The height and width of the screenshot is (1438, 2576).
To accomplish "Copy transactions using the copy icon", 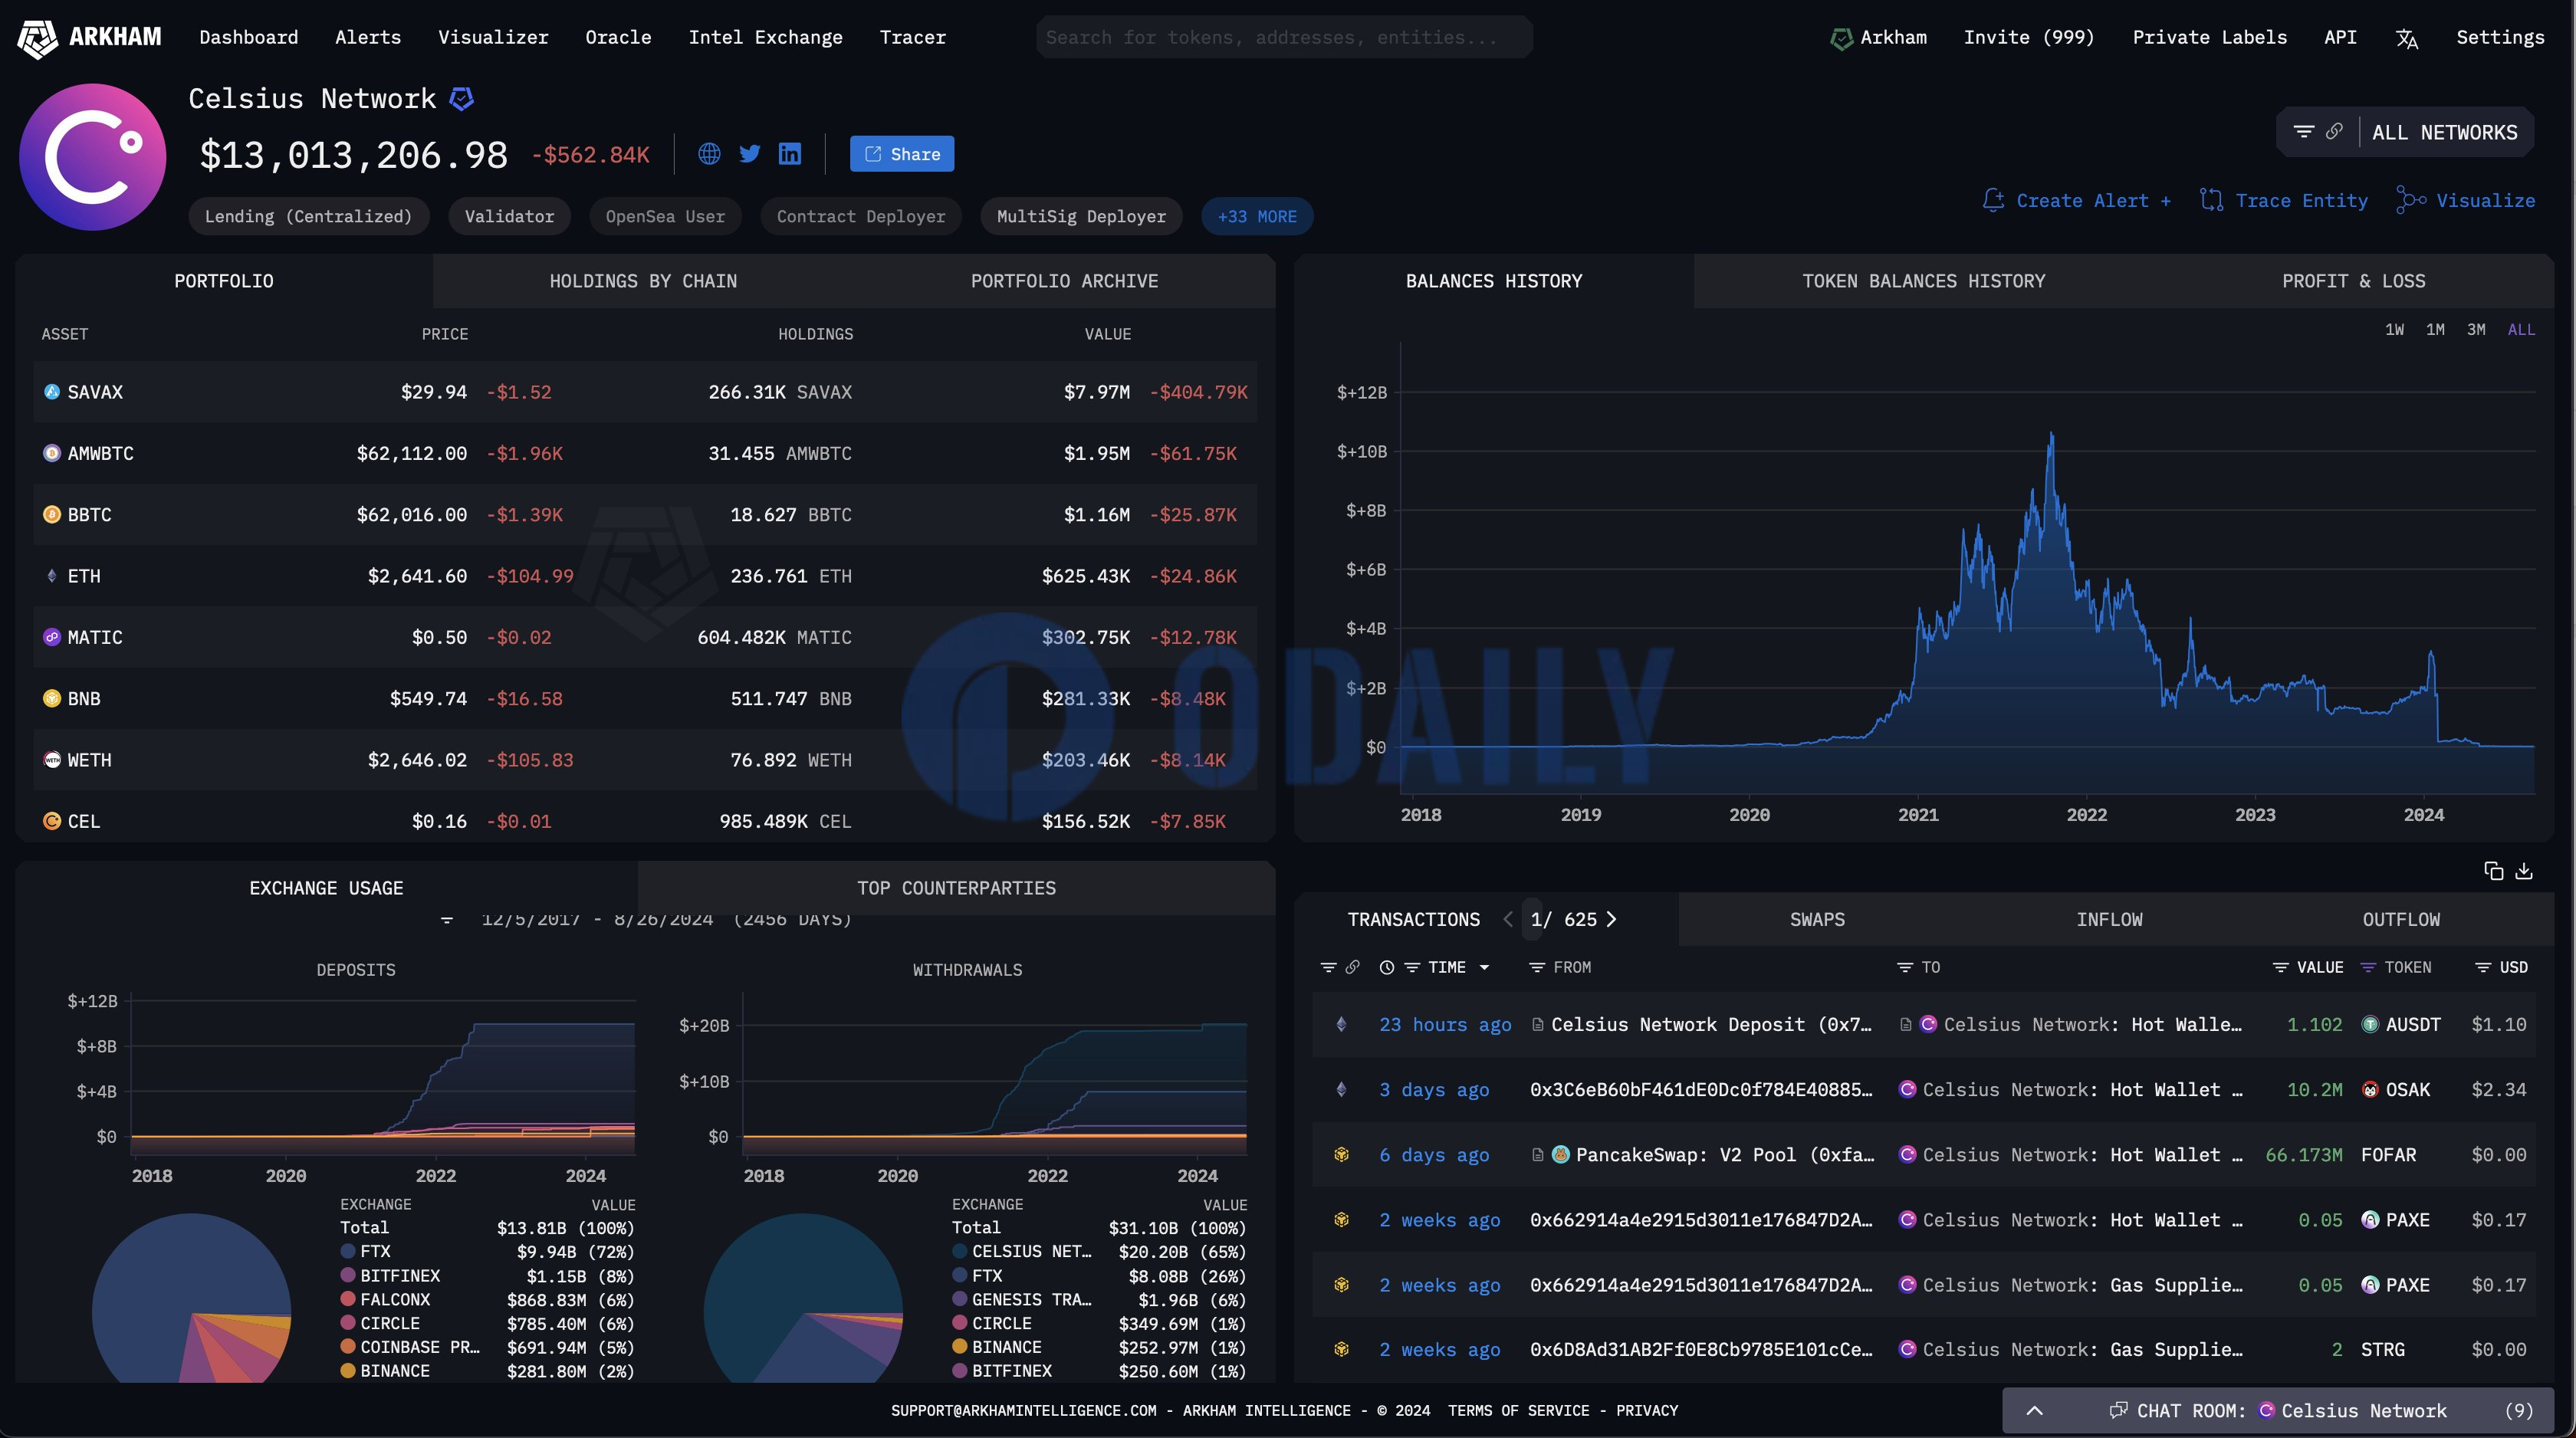I will tap(2494, 871).
